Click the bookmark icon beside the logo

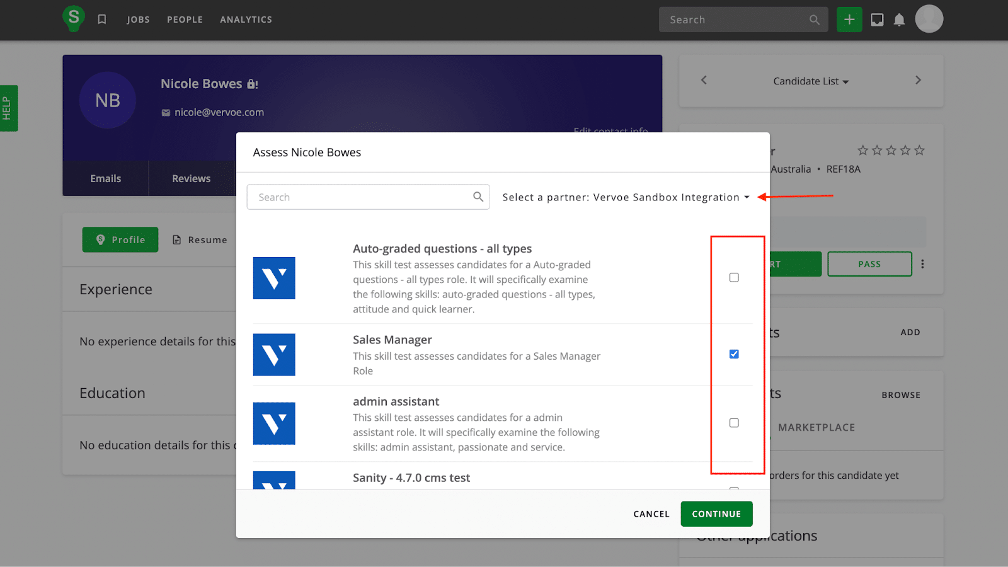click(102, 19)
